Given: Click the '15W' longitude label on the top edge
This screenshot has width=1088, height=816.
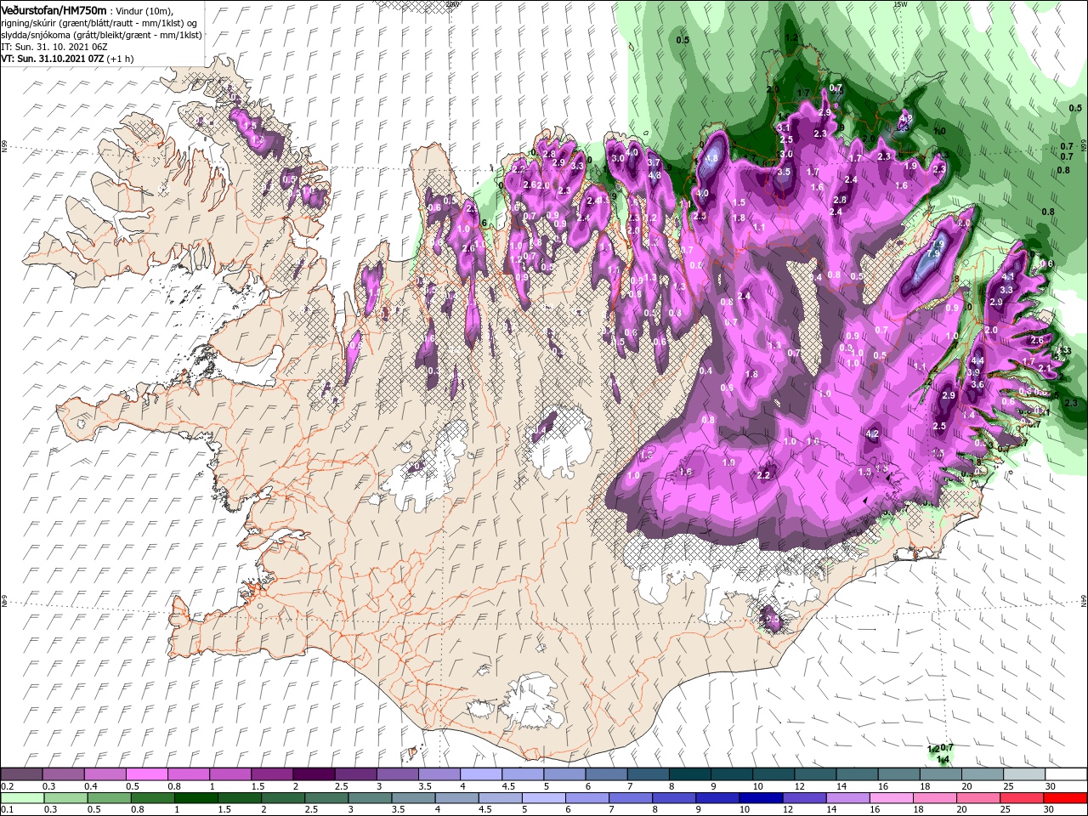Looking at the screenshot, I should click(899, 4).
